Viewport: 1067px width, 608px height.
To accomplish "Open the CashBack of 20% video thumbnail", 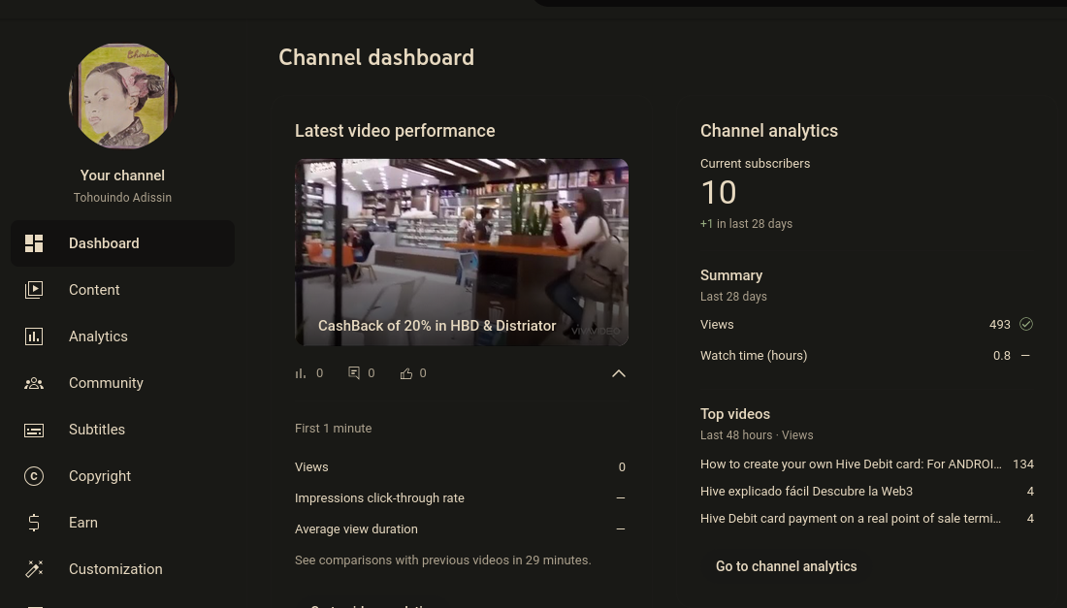I will (x=462, y=252).
